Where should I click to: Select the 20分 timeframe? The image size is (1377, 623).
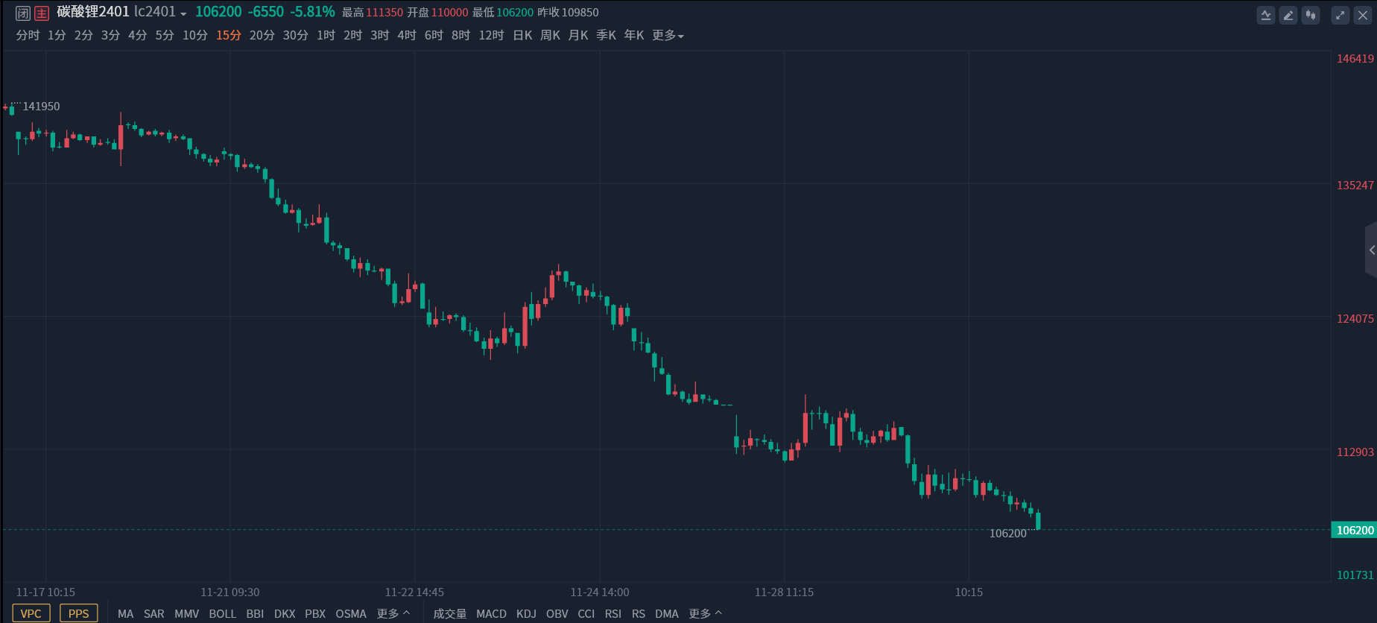(262, 35)
